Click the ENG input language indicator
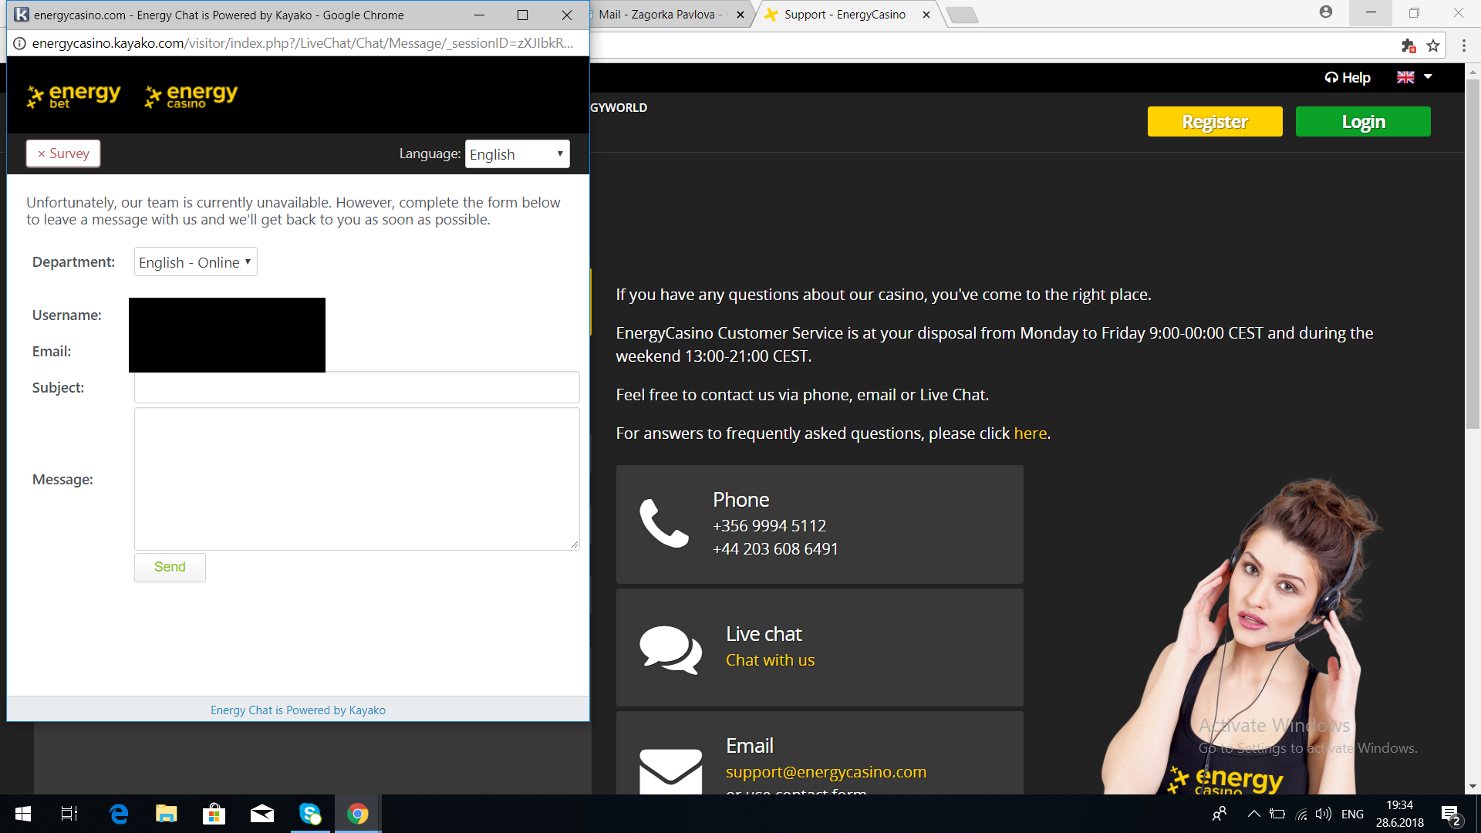The height and width of the screenshot is (833, 1481). coord(1352,814)
